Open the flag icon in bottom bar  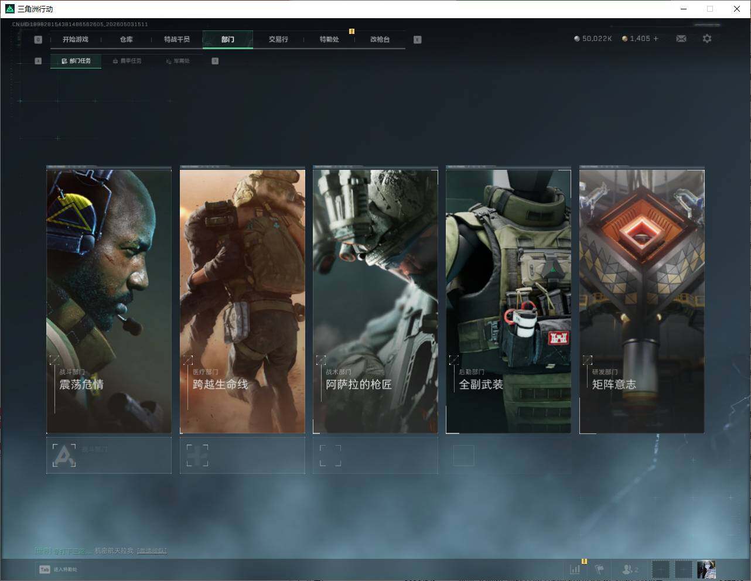[599, 569]
